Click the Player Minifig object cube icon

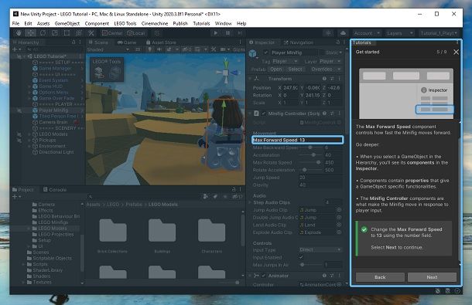click(x=252, y=53)
